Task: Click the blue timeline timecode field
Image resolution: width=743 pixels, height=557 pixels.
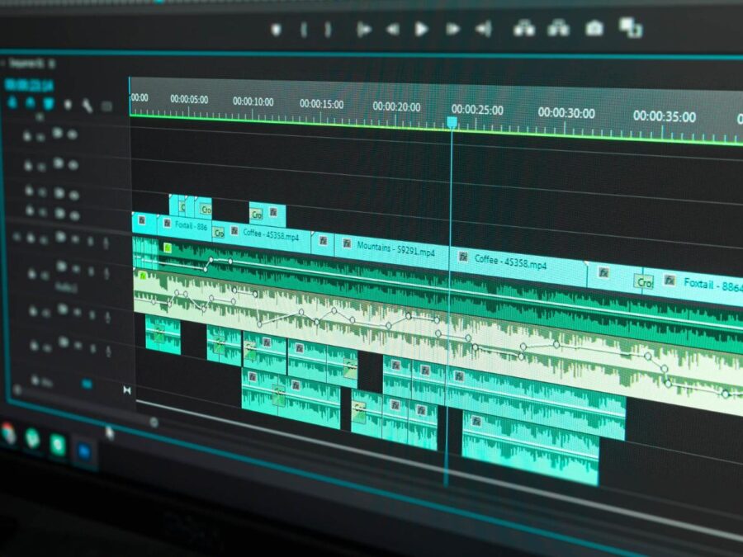Action: tap(29, 85)
